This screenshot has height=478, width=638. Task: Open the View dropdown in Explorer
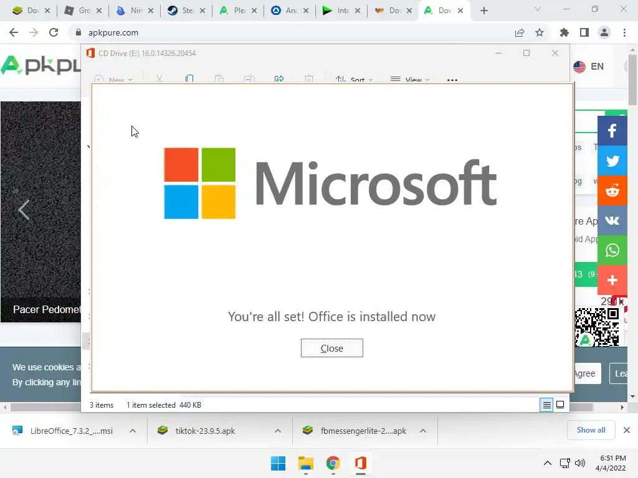(x=410, y=79)
